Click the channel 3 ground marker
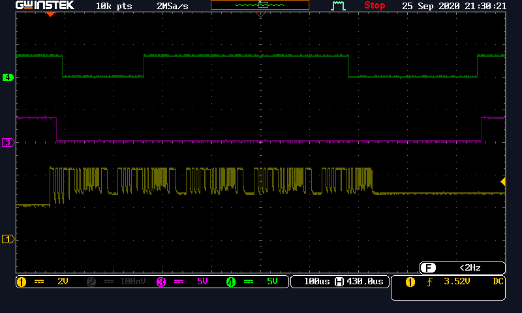 tap(8, 143)
